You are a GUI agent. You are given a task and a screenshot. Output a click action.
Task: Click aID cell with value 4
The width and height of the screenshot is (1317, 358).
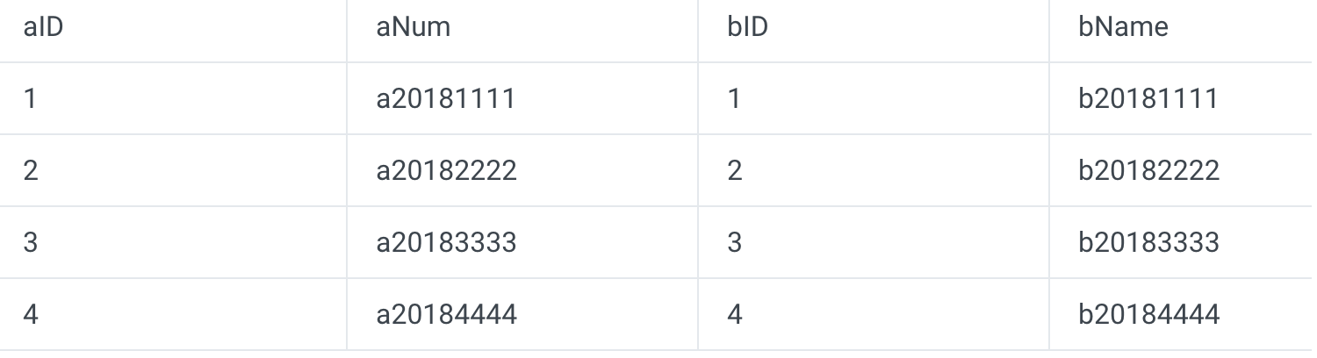point(31,314)
